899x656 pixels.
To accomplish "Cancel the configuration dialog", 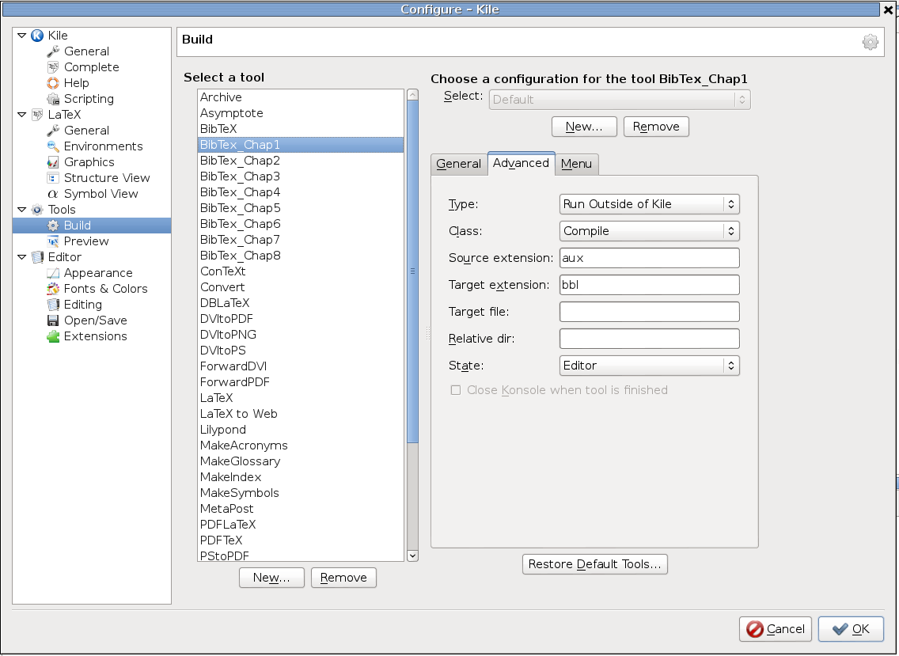I will point(776,629).
